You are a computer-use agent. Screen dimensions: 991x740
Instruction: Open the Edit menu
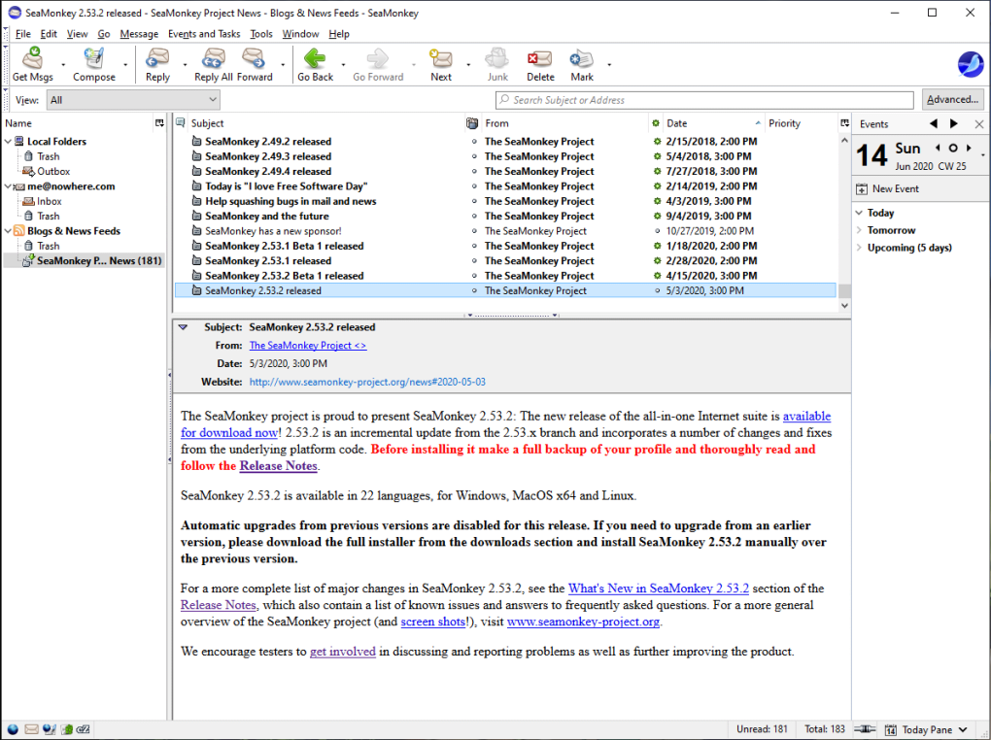tap(48, 34)
